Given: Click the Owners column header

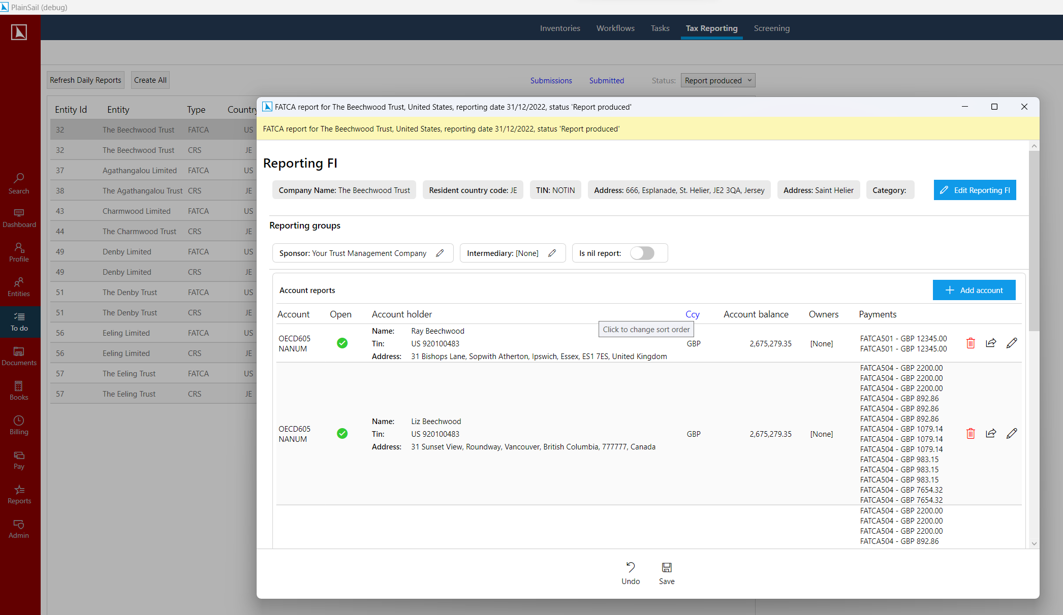Looking at the screenshot, I should tap(823, 314).
